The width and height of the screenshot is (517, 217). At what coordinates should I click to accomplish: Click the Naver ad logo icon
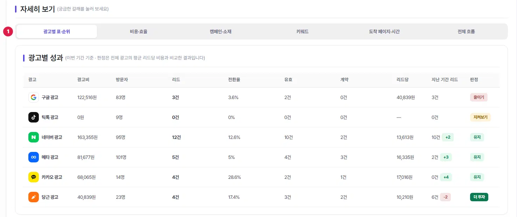point(34,137)
